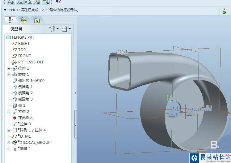Open the Favorites navigator tab

pos(37,20)
